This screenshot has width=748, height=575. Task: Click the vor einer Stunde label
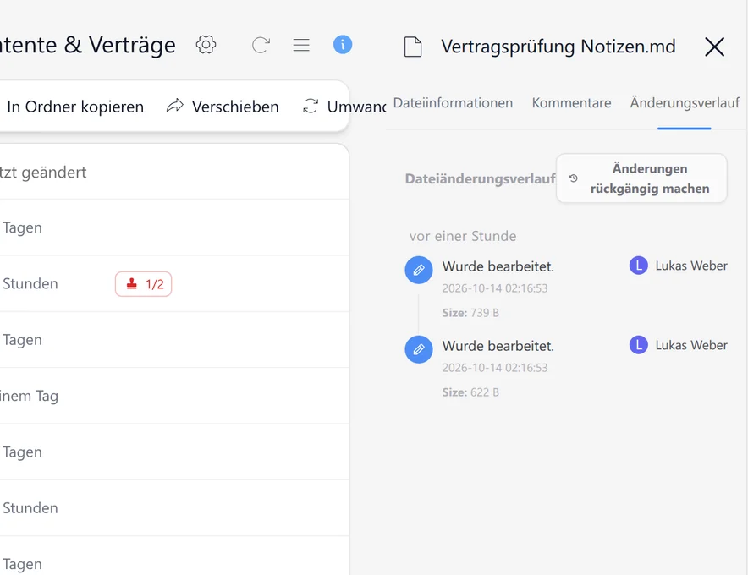463,236
